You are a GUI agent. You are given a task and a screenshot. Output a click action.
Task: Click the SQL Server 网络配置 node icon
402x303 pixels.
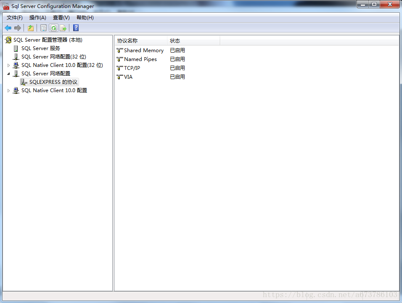(16, 74)
